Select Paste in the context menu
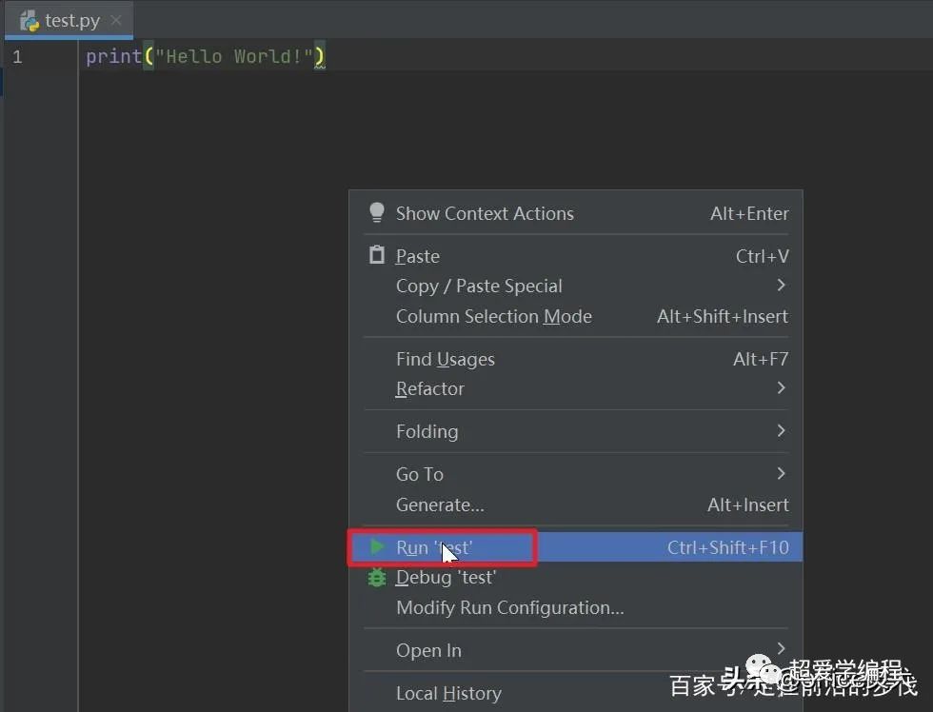The height and width of the screenshot is (712, 933). 575,256
